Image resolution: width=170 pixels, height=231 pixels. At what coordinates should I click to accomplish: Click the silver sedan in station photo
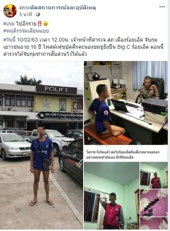[15, 146]
